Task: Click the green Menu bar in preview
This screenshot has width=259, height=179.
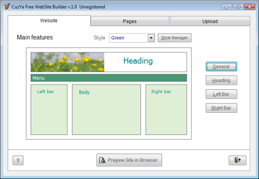Action: coord(109,78)
